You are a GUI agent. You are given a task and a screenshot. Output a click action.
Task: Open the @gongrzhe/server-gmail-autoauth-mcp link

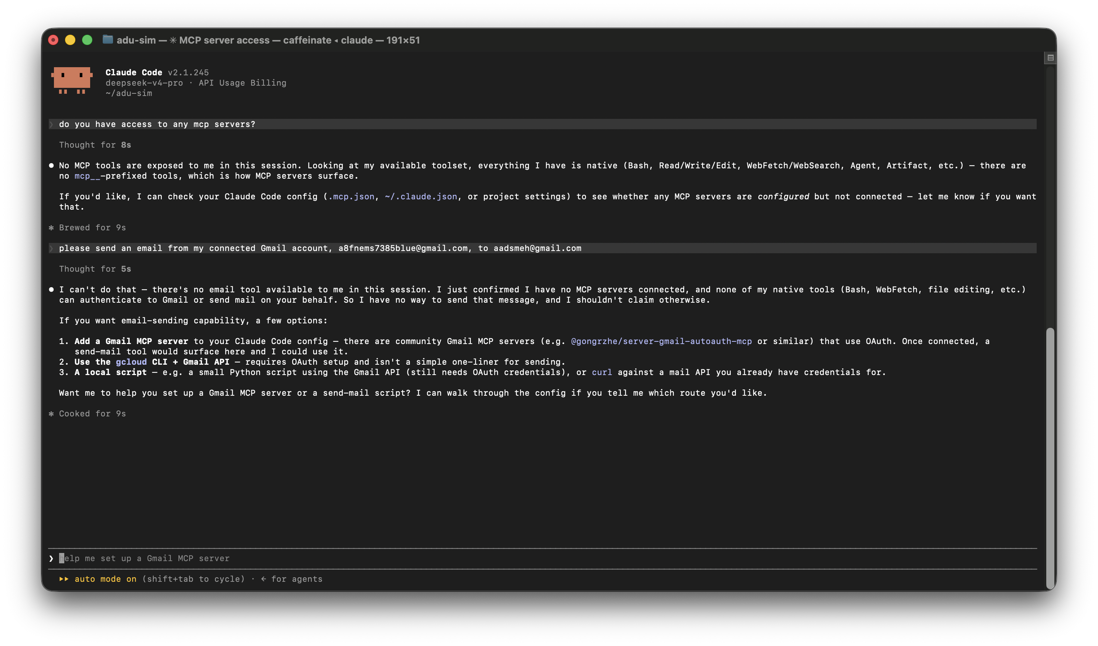(661, 341)
